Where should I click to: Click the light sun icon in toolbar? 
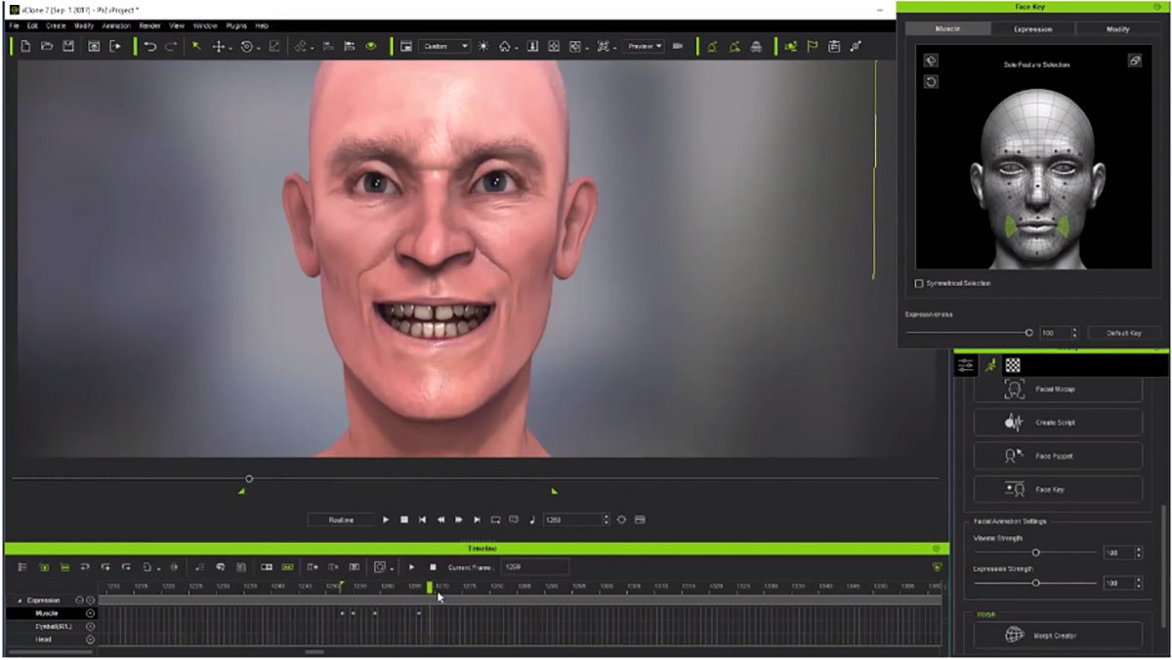click(x=482, y=46)
